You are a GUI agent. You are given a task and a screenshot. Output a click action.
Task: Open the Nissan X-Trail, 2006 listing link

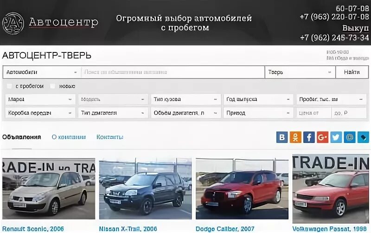128,229
